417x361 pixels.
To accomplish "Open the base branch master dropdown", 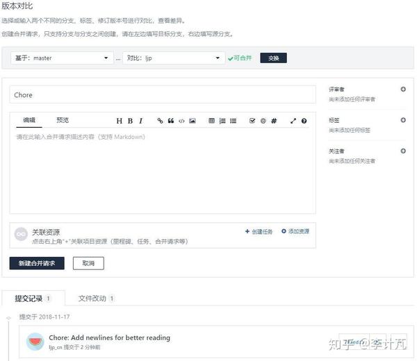I will (x=62, y=58).
